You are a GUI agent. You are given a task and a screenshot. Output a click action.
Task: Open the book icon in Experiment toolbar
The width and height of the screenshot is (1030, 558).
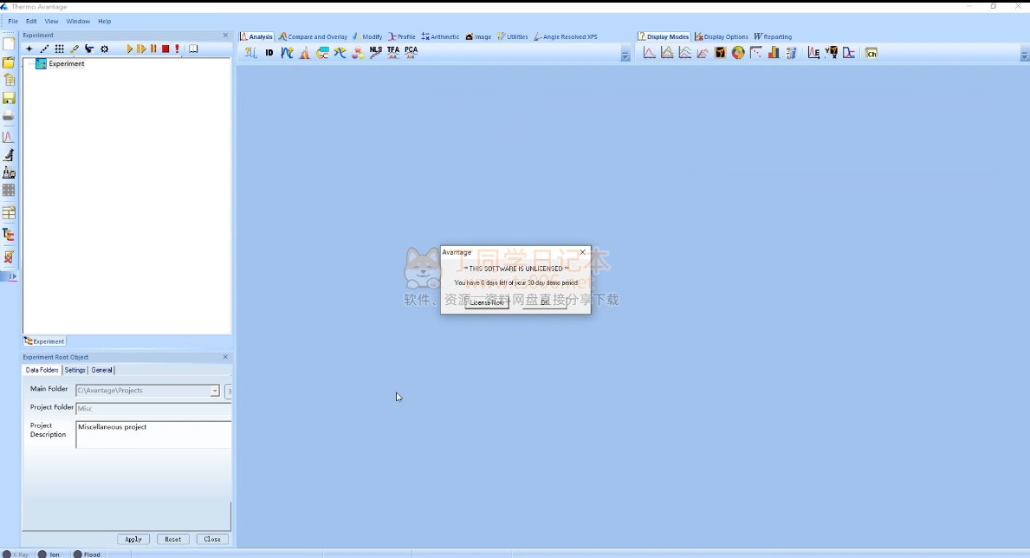click(x=194, y=49)
